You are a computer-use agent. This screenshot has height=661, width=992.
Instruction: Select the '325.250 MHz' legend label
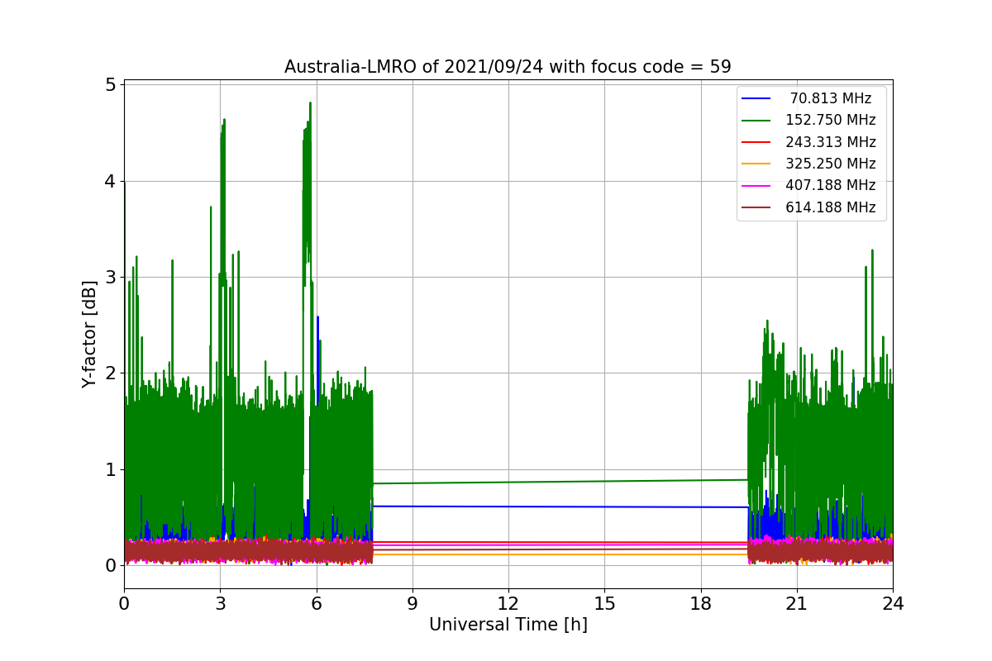(831, 164)
